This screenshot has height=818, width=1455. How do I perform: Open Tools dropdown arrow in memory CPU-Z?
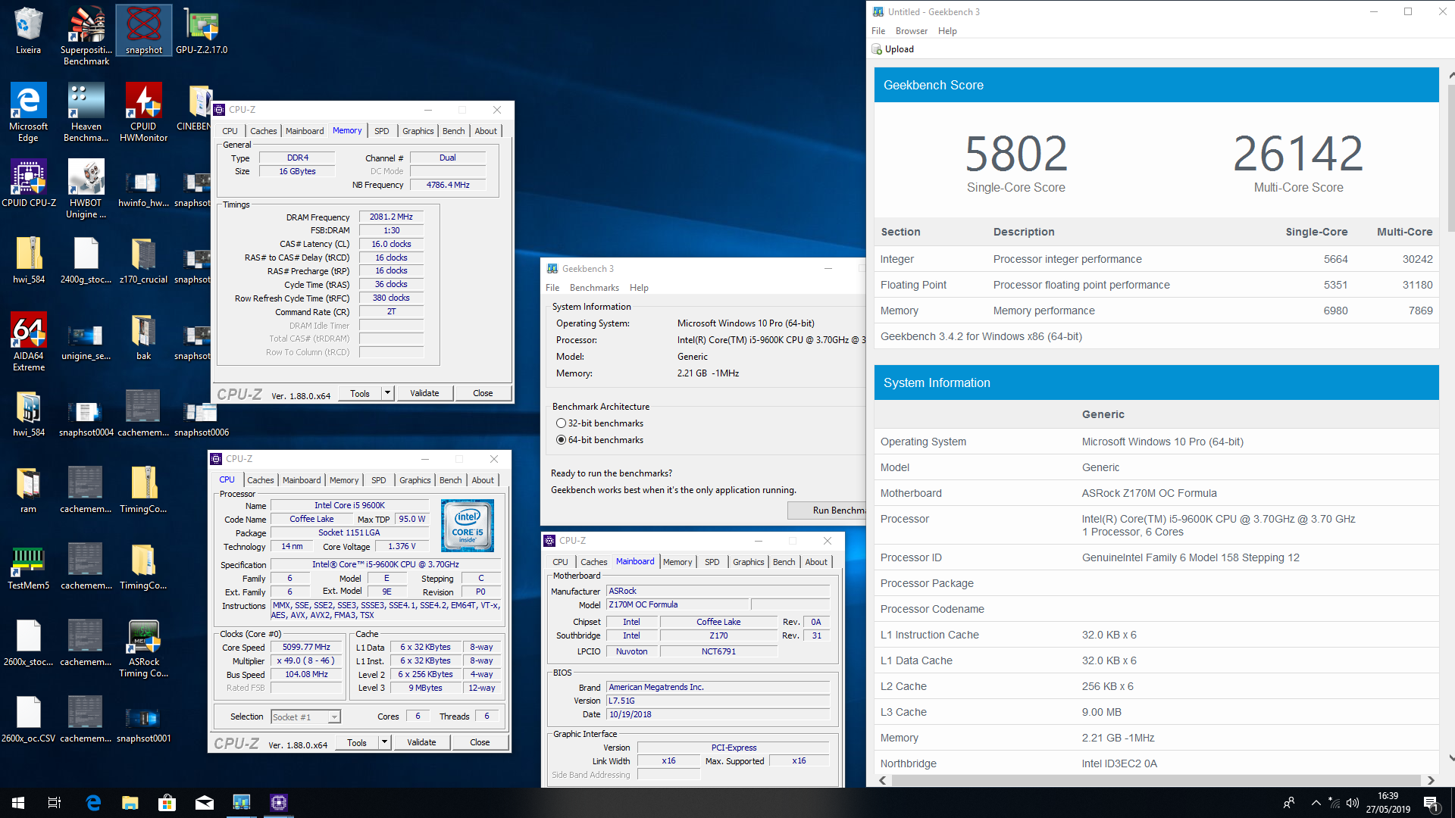(387, 393)
